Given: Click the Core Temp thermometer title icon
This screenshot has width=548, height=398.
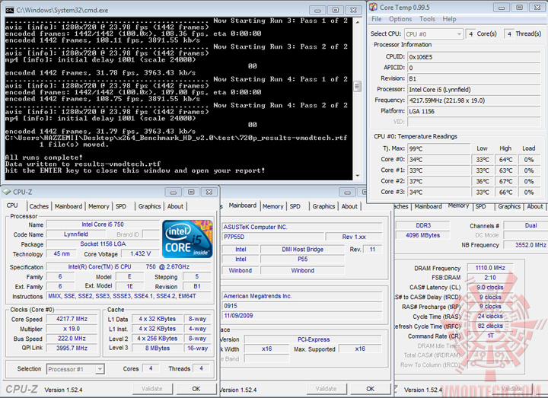Looking at the screenshot, I should pyautogui.click(x=374, y=7).
